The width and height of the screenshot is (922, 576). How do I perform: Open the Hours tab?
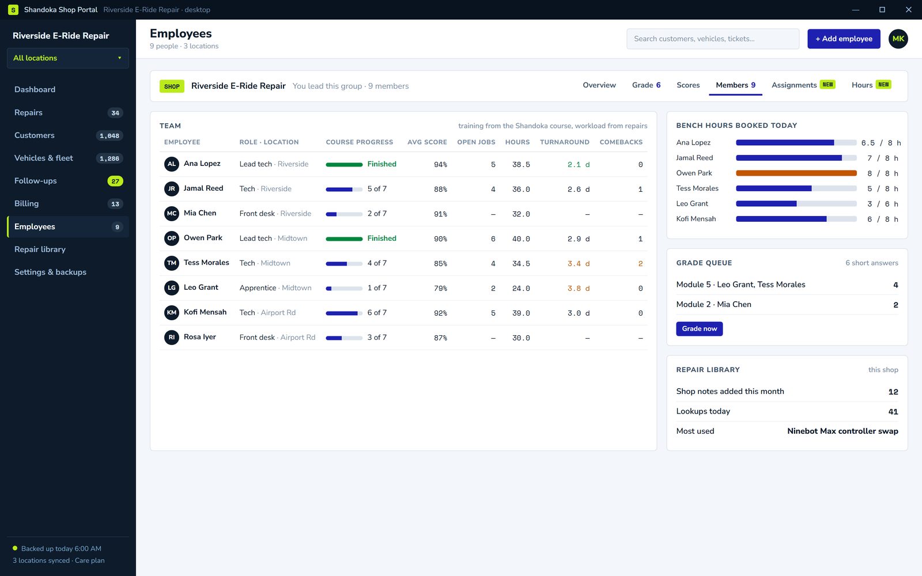click(871, 85)
